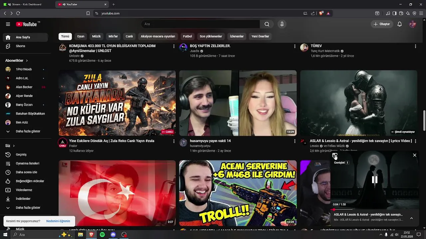Expand the miniplayer playlist chevron

click(412, 218)
